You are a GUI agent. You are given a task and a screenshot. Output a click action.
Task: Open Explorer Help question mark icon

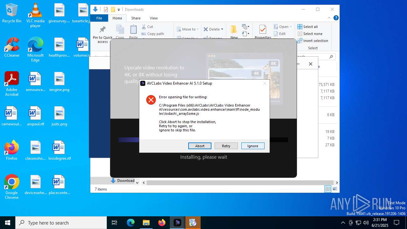coord(336,18)
